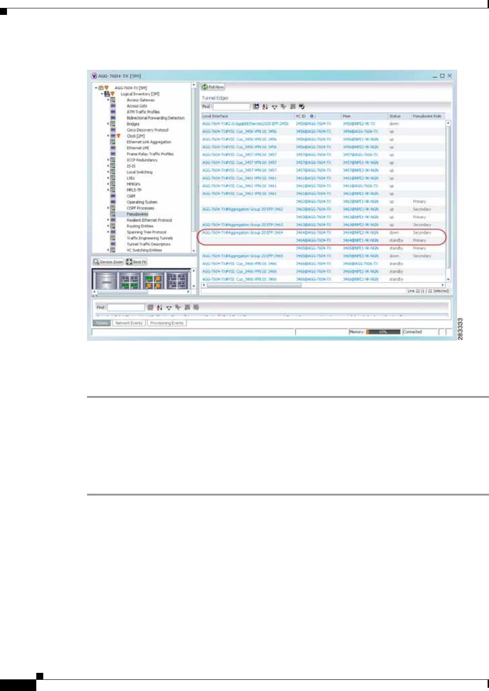Expand the Clock [2M] tree node
Screen dimensions: 489x691
[108, 136]
